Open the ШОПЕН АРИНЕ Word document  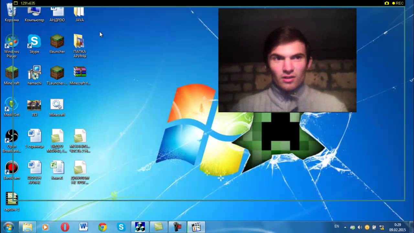pos(34,168)
